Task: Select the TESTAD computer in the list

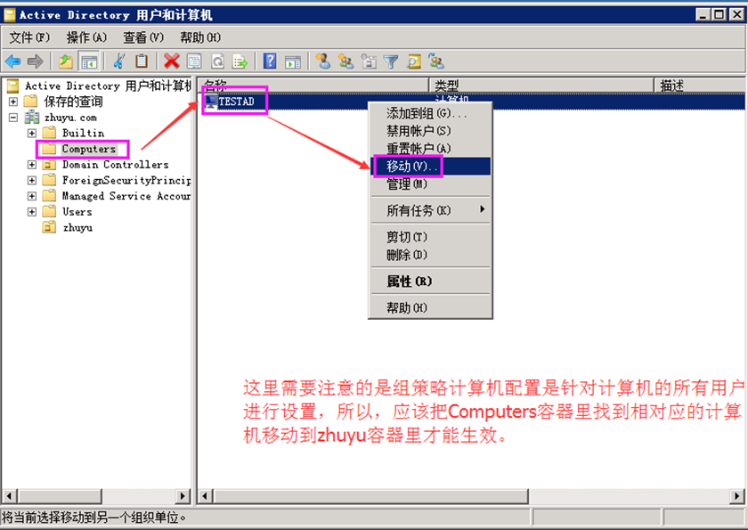Action: [234, 101]
